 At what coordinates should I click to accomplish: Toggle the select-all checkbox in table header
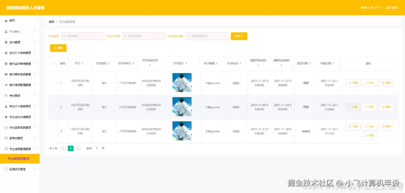click(53, 63)
